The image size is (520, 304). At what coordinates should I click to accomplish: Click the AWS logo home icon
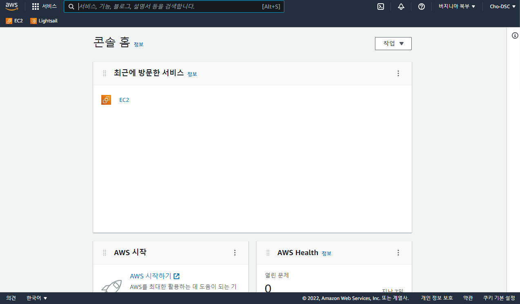click(x=11, y=7)
